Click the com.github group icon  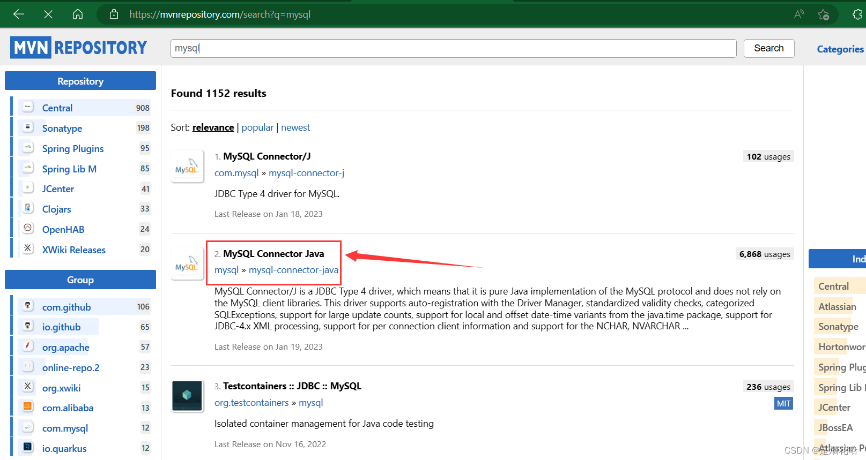coord(28,306)
